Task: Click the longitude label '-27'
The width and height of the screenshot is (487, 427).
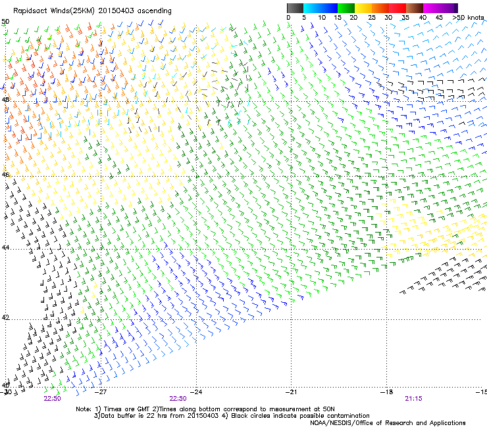Action: click(101, 392)
